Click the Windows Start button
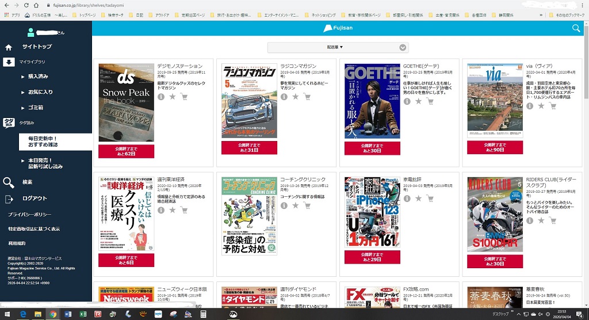This screenshot has height=320, width=589. 8,314
